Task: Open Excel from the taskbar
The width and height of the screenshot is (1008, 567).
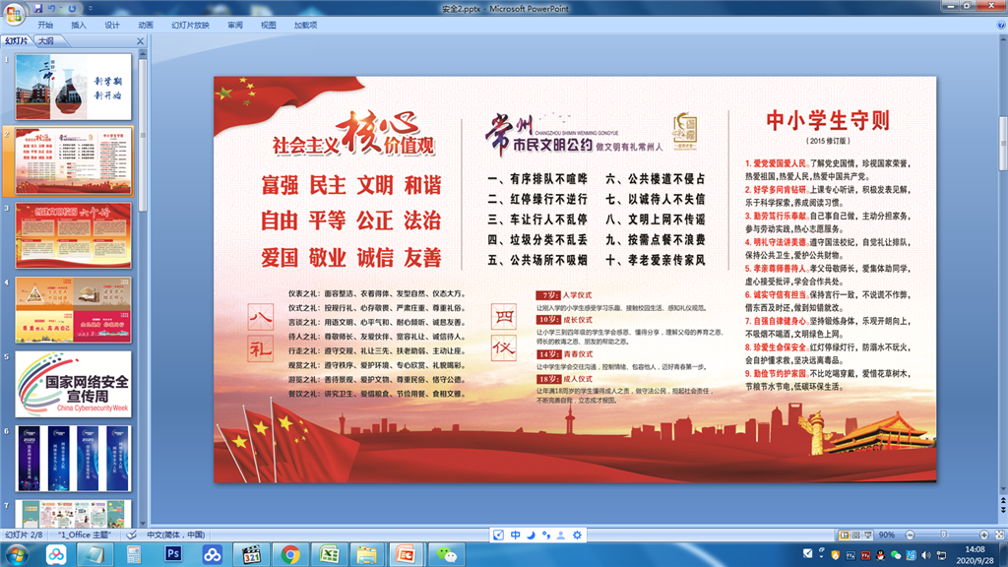Action: tap(329, 555)
